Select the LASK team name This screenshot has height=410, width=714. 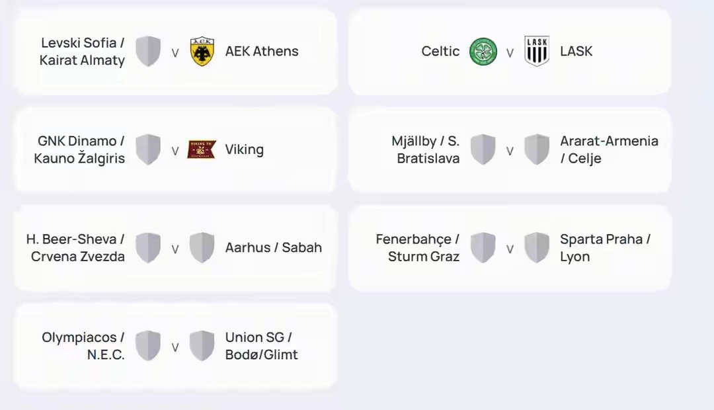tap(576, 51)
